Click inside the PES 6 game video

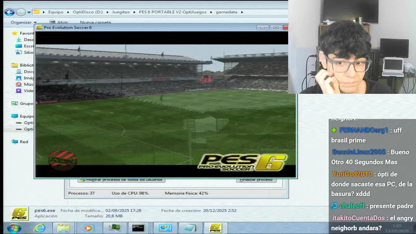click(x=165, y=104)
